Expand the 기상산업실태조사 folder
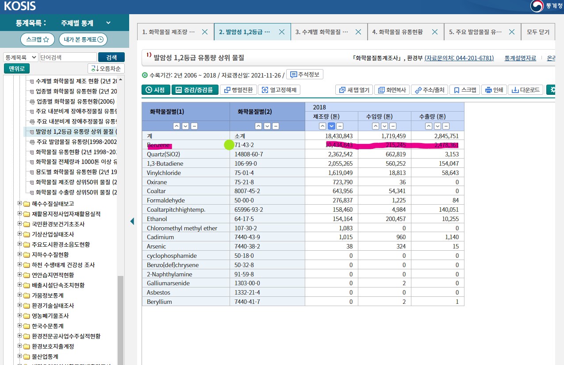The image size is (564, 365). click(x=19, y=234)
